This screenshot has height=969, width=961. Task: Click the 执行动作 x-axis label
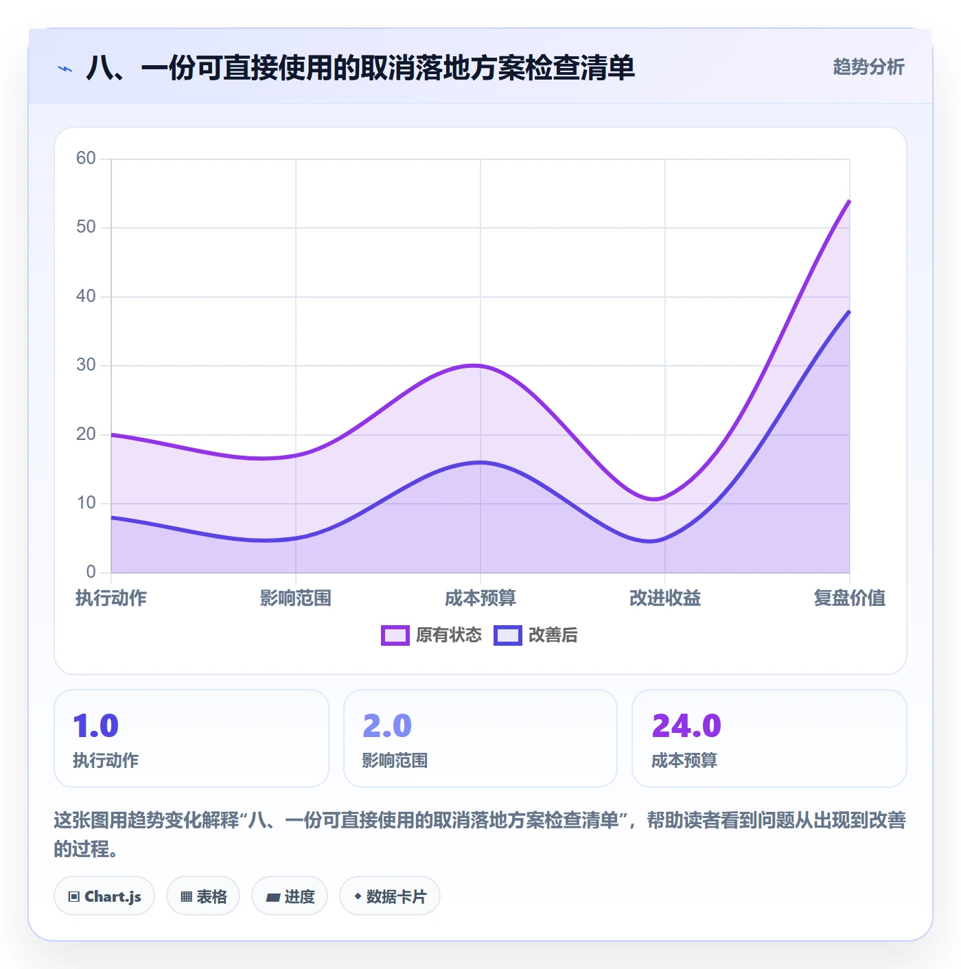point(111,598)
